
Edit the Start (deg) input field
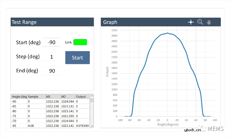point(51,42)
